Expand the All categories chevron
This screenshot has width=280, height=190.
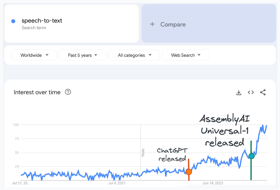pyautogui.click(x=150, y=55)
